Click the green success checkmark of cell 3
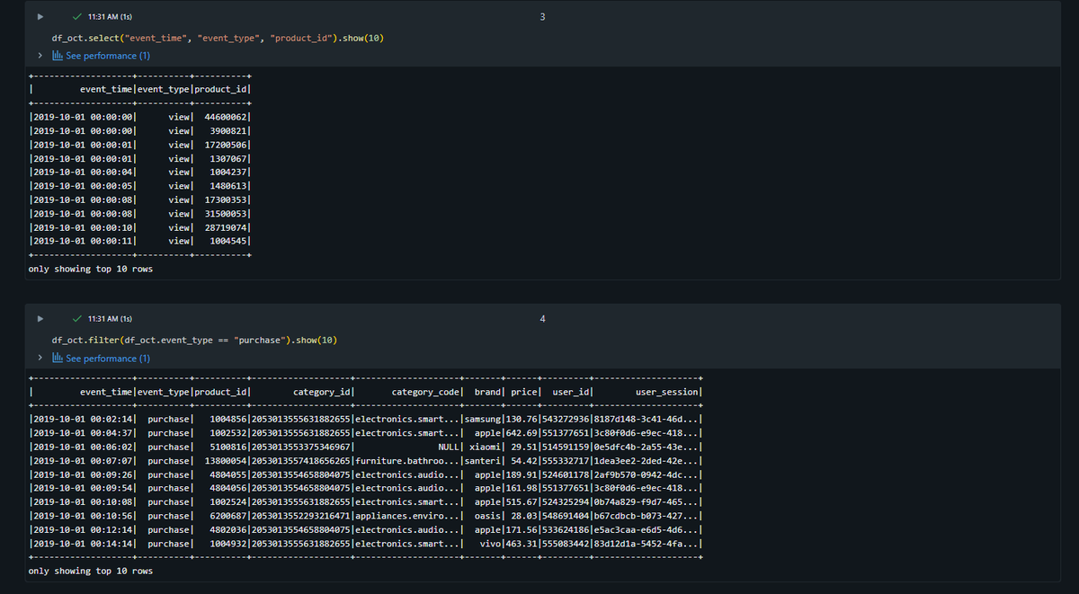 [x=79, y=17]
